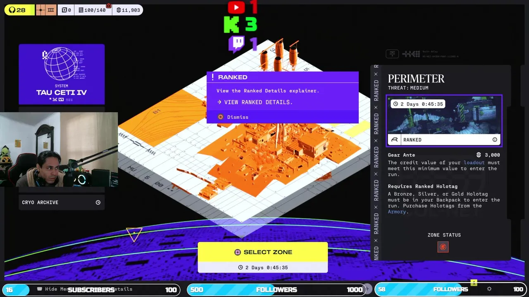
Task: Click the streamer webcam feed
Action: click(59, 150)
